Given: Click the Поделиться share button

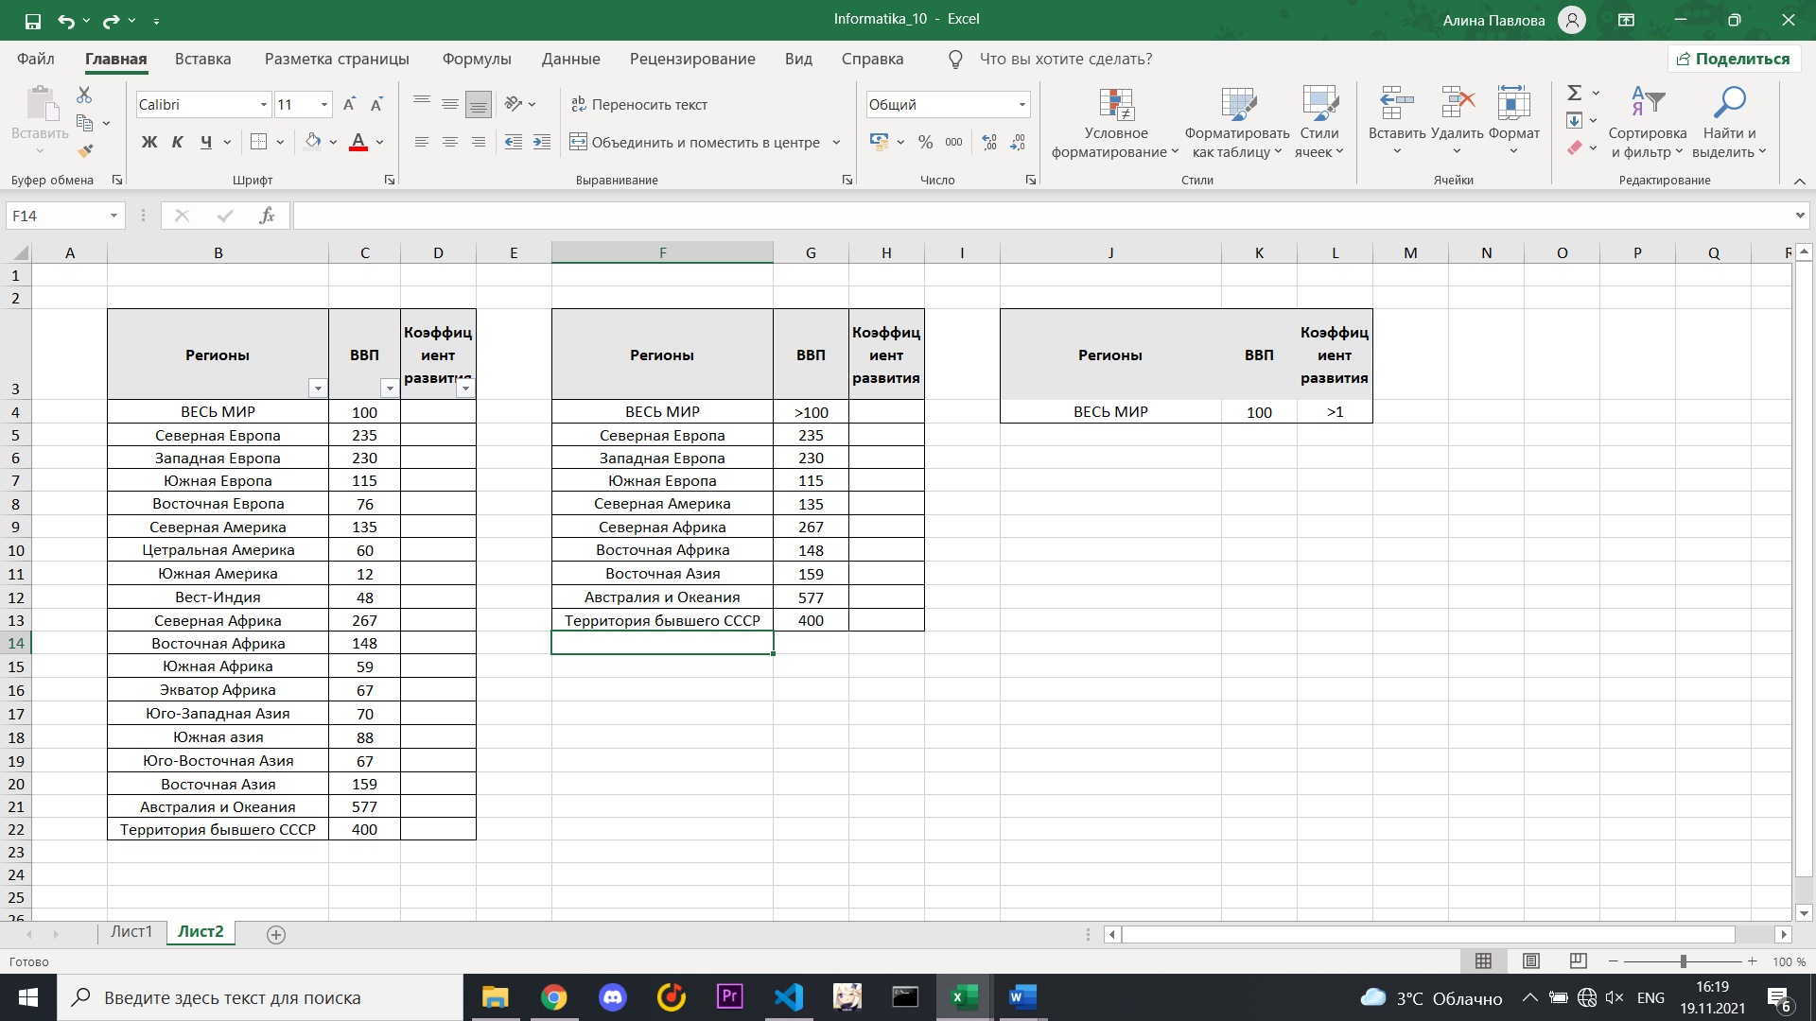Looking at the screenshot, I should 1734,59.
